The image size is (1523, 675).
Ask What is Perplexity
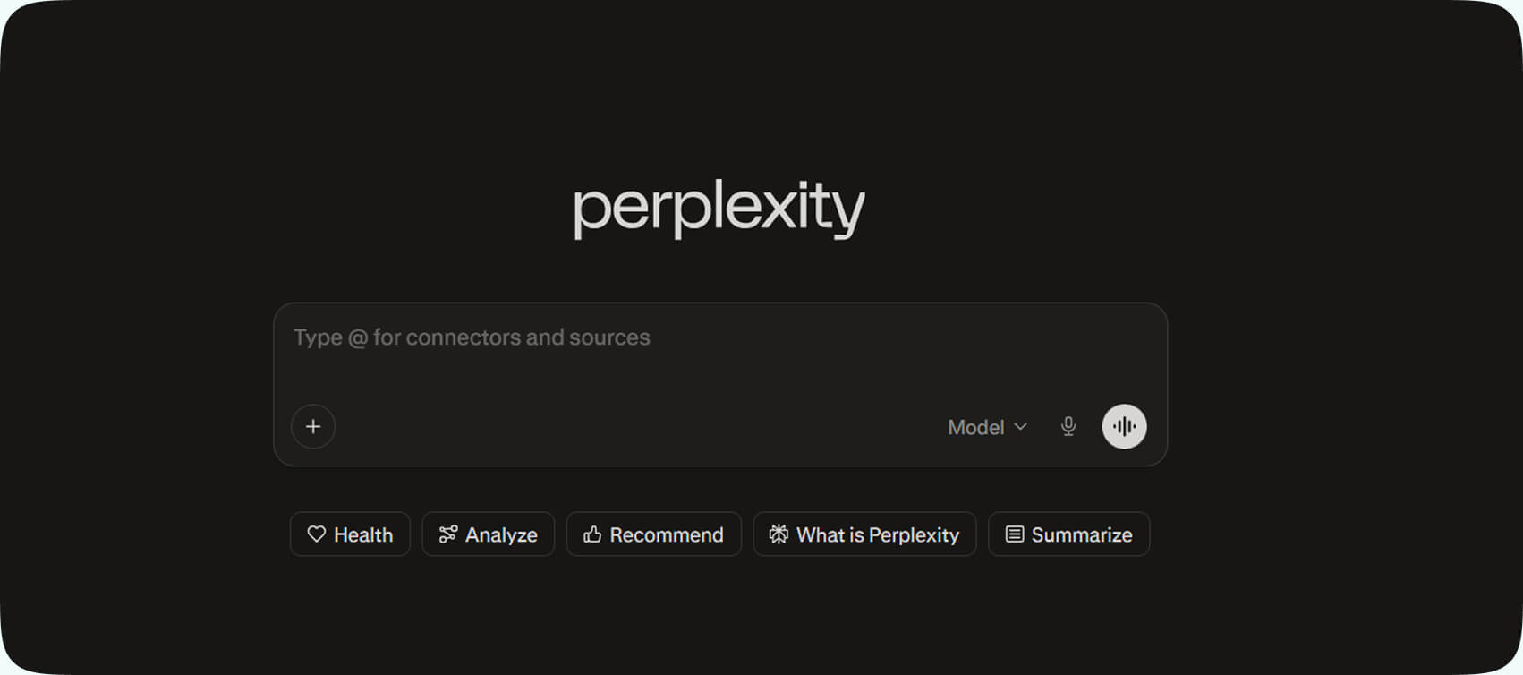864,534
